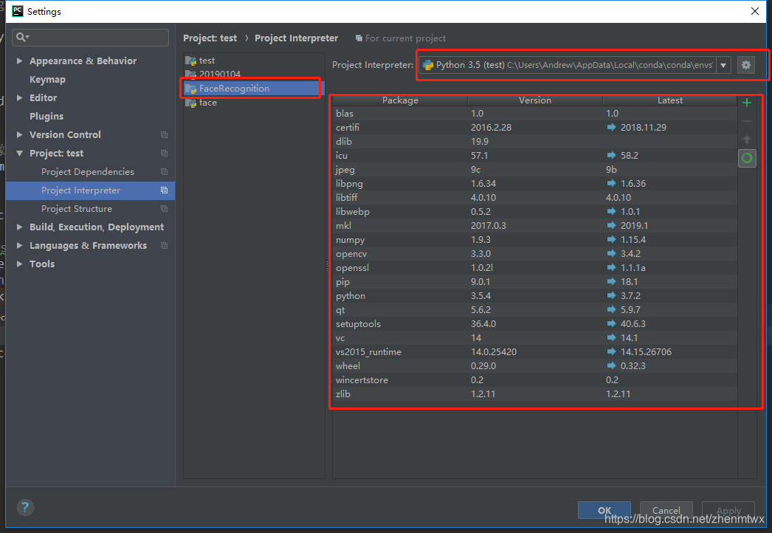The height and width of the screenshot is (533, 772).
Task: Select the opencv package row
Action: click(535, 254)
